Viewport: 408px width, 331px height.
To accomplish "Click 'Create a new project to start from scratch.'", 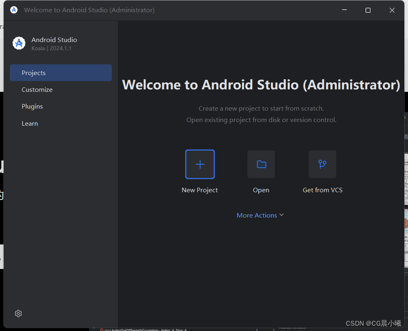I will coord(261,108).
